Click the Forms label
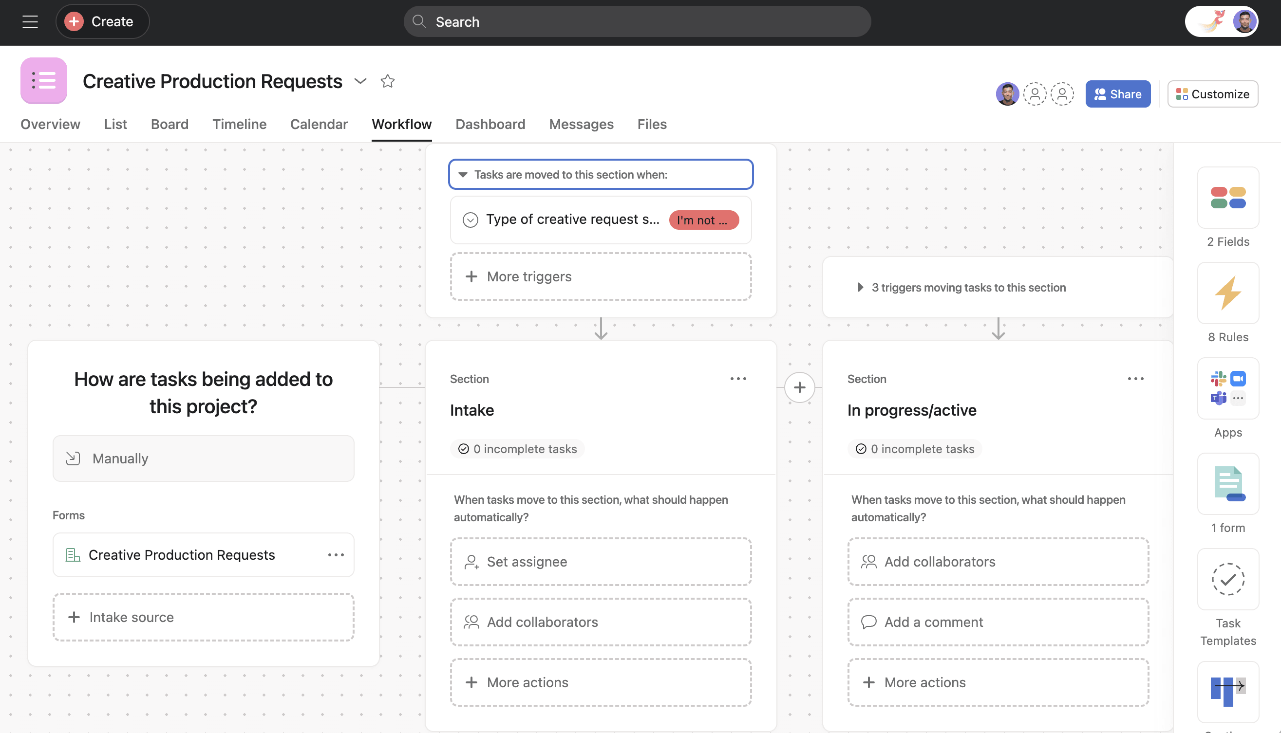The image size is (1281, 733). (69, 515)
